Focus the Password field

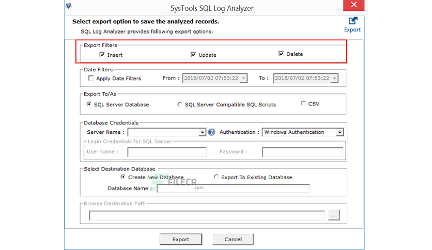click(302, 152)
